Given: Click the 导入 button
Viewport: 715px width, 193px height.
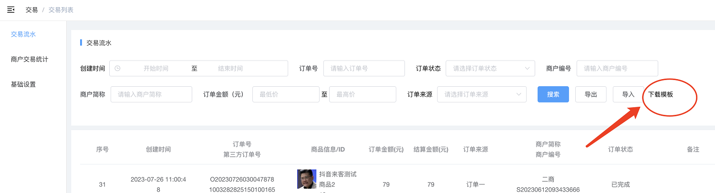Looking at the screenshot, I should (x=628, y=94).
